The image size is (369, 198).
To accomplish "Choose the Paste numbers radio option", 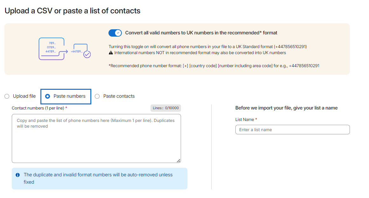I will pos(48,96).
